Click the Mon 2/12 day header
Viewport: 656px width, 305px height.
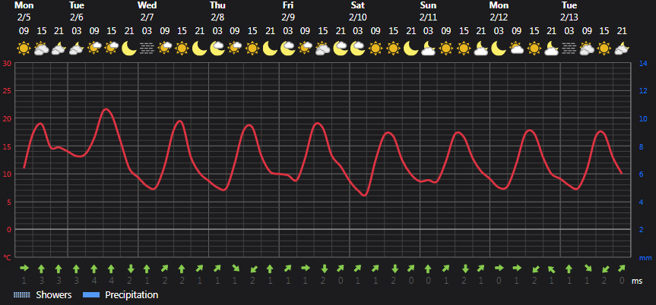click(x=499, y=11)
